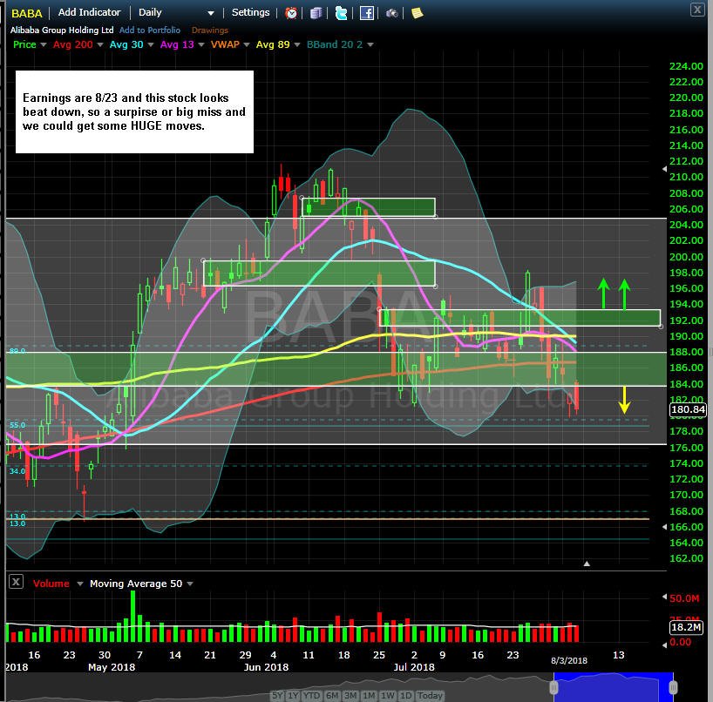The width and height of the screenshot is (713, 702).
Task: Open the Volume indicator dropdown arrow
Action: pos(80,584)
